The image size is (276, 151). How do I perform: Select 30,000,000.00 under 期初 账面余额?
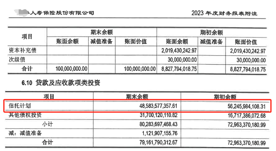182,60
